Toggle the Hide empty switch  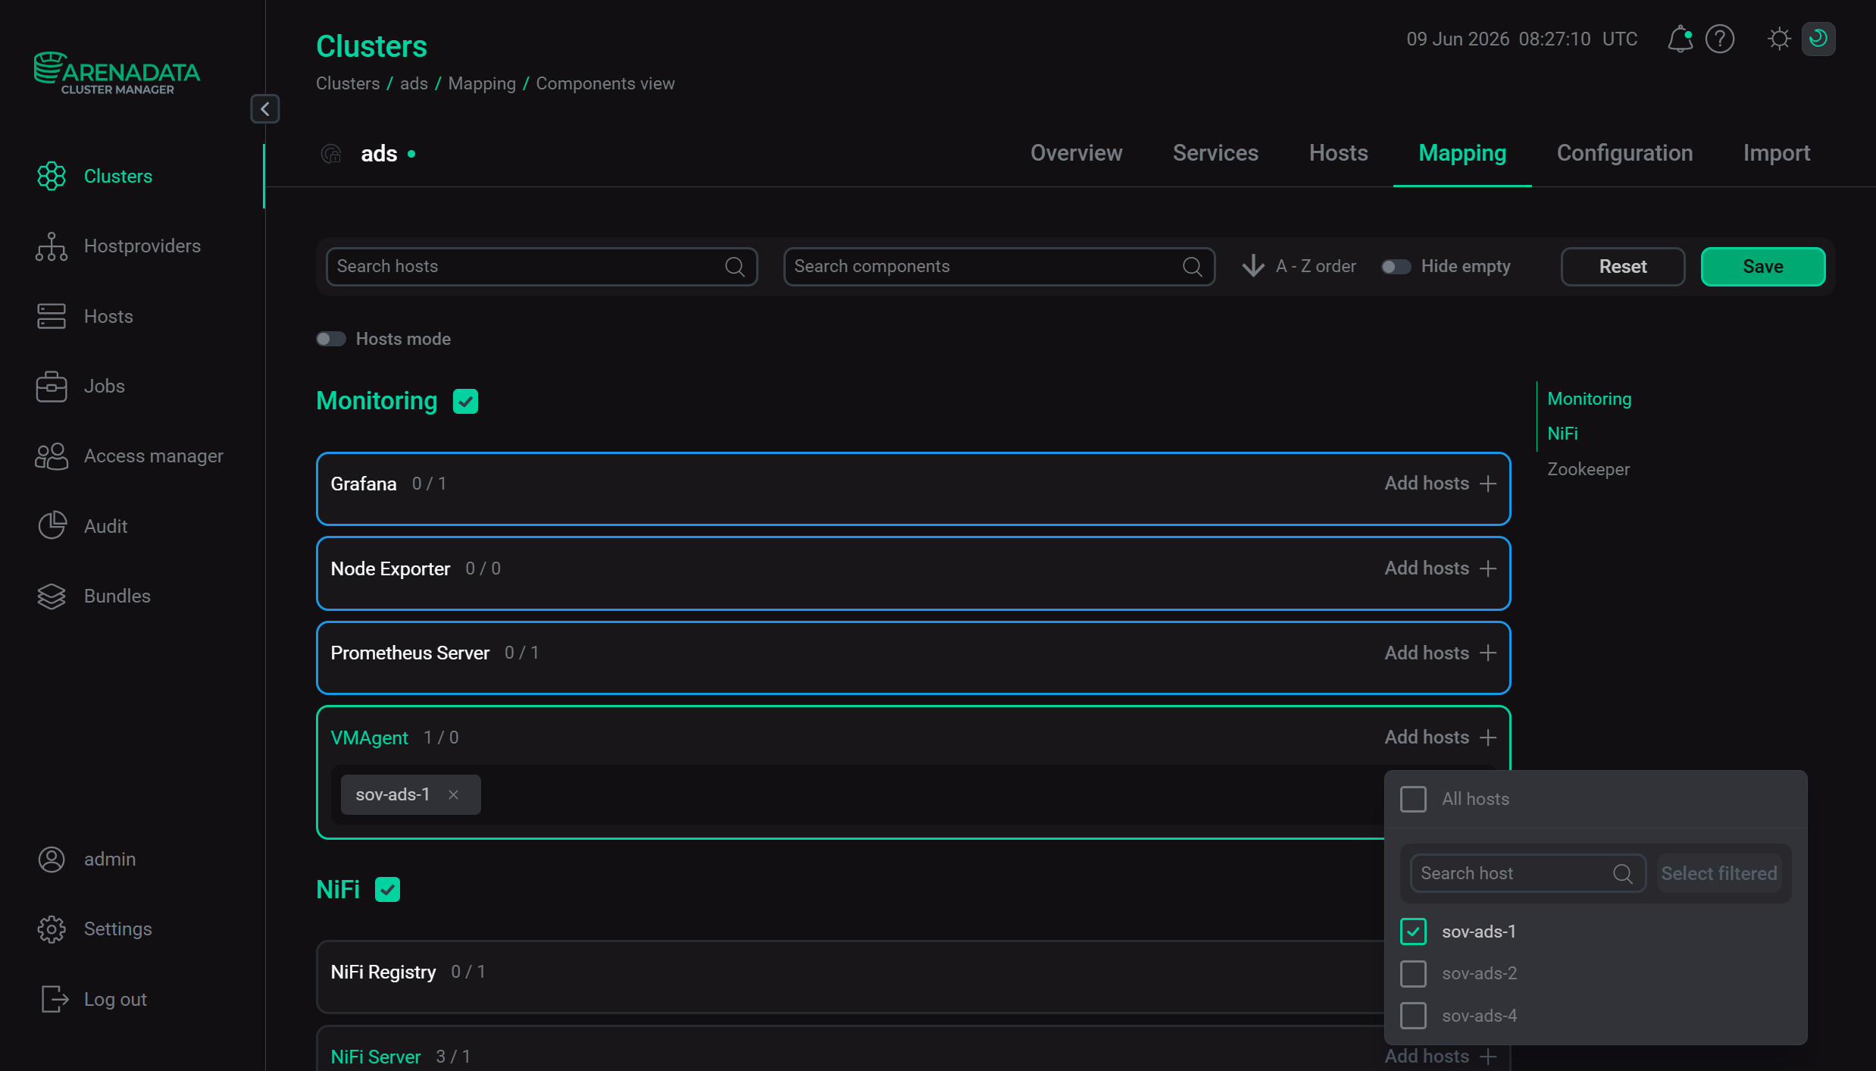point(1396,267)
